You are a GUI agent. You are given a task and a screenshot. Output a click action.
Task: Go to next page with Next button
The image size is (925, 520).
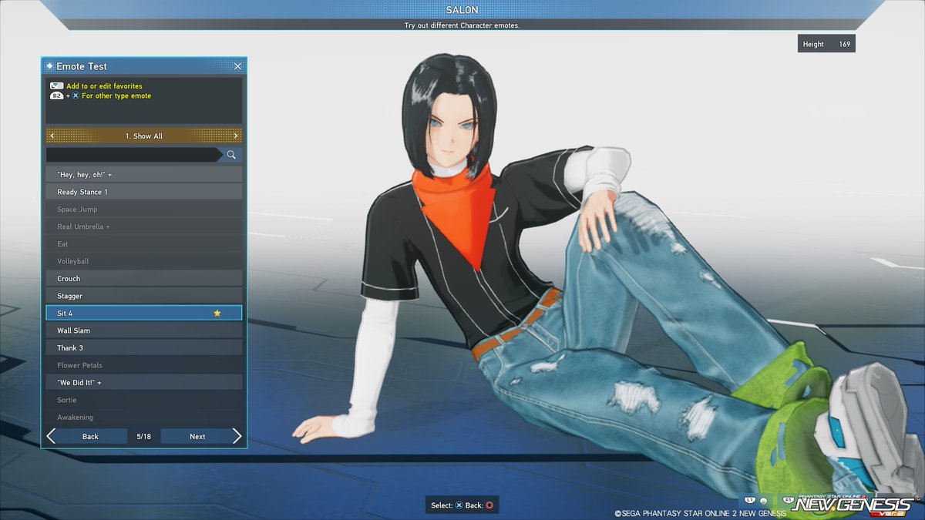[197, 437]
